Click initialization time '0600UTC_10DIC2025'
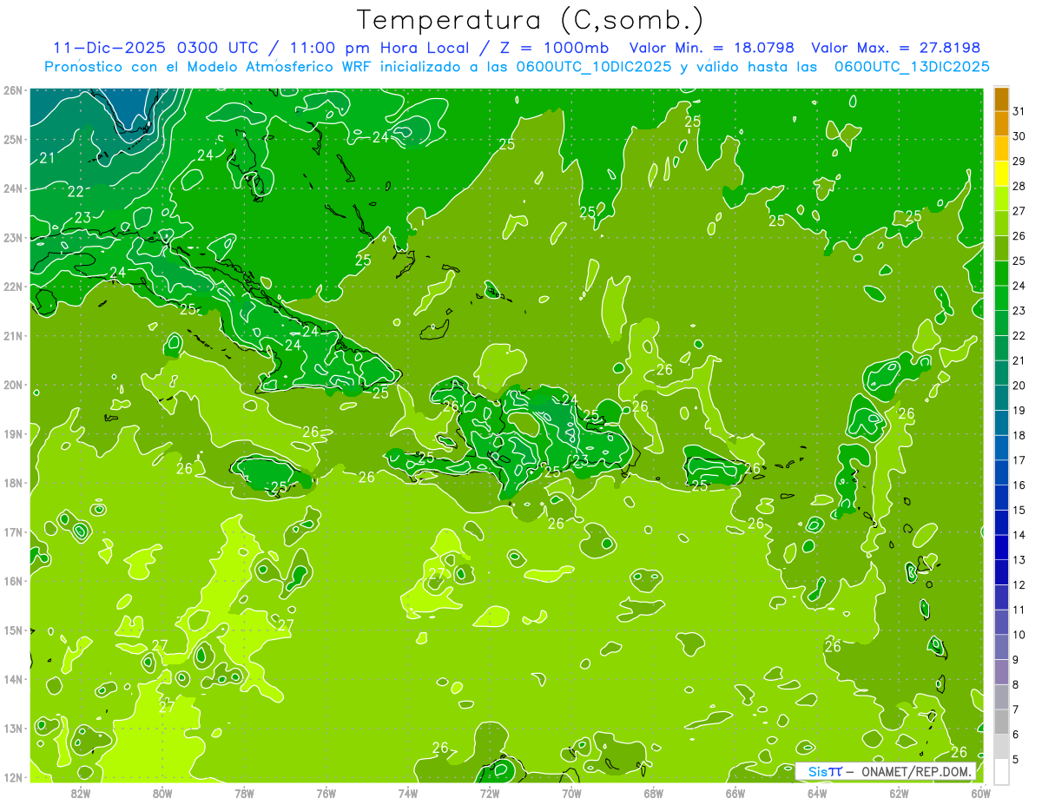 (593, 67)
